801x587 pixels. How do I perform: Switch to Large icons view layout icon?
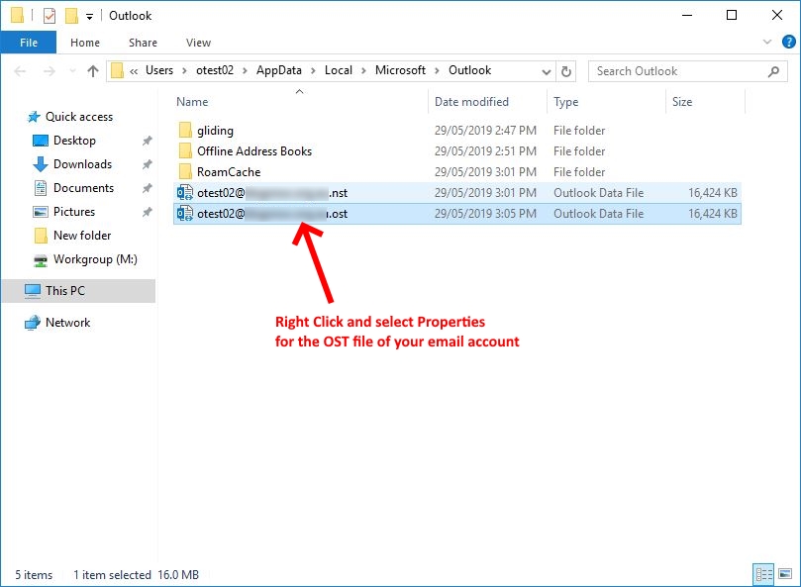[785, 575]
